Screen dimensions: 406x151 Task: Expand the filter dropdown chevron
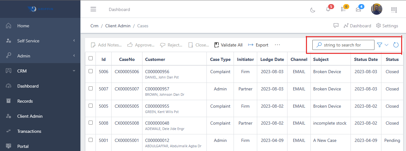coord(386,45)
